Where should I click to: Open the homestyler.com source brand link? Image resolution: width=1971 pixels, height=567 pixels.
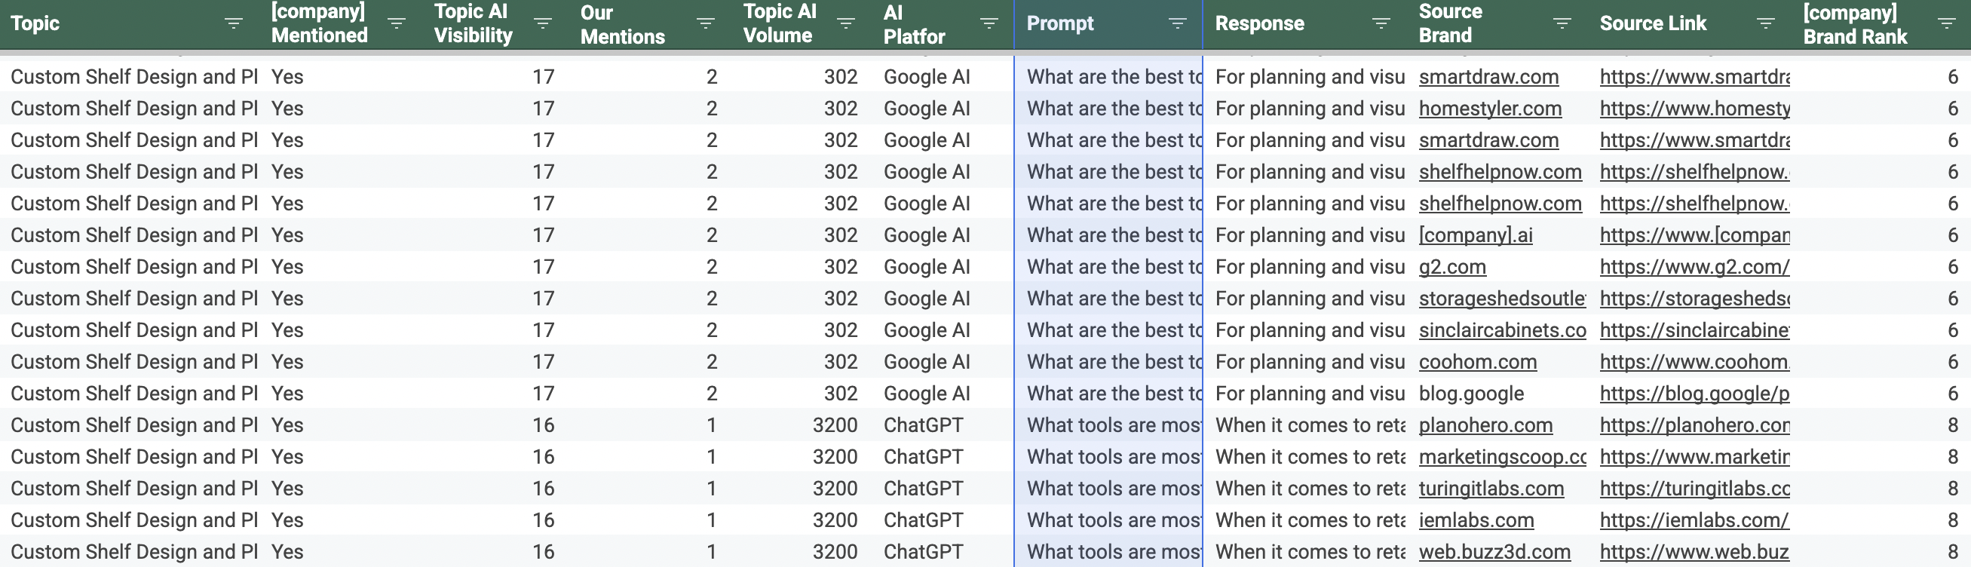click(1490, 109)
